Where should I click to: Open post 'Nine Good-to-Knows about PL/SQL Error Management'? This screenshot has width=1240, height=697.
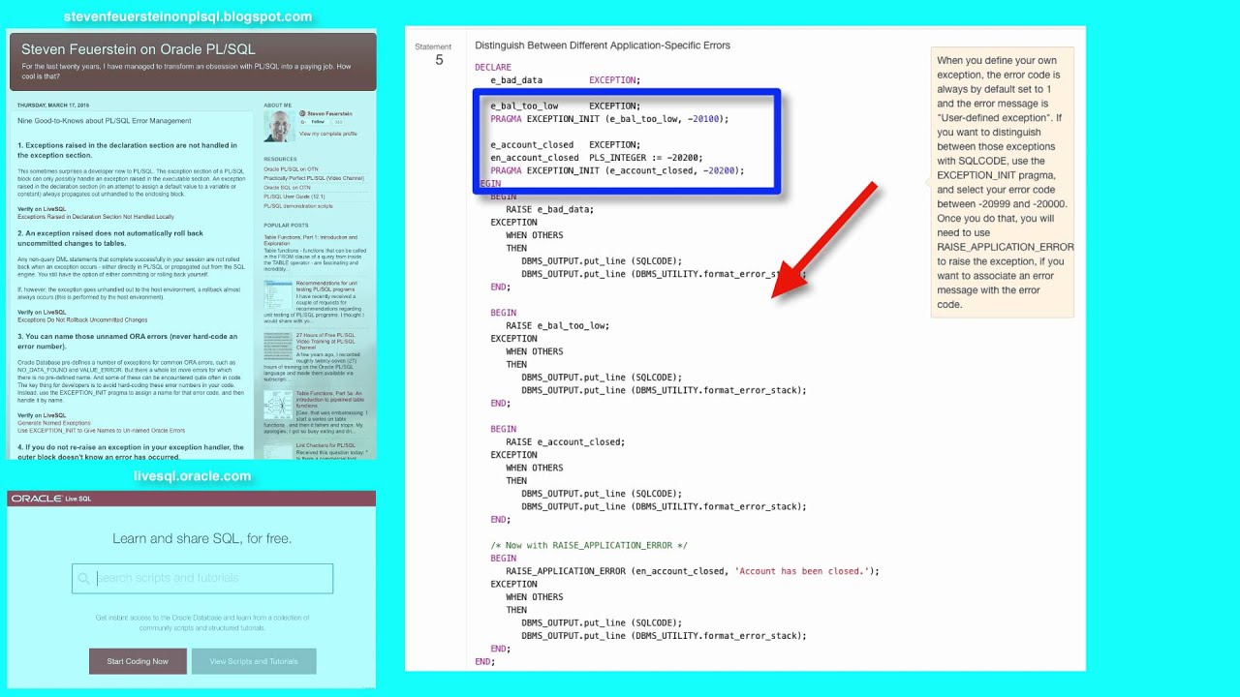pos(104,121)
